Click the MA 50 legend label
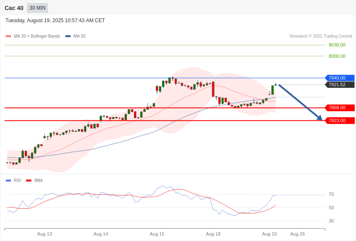The image size is (356, 241). coord(80,36)
